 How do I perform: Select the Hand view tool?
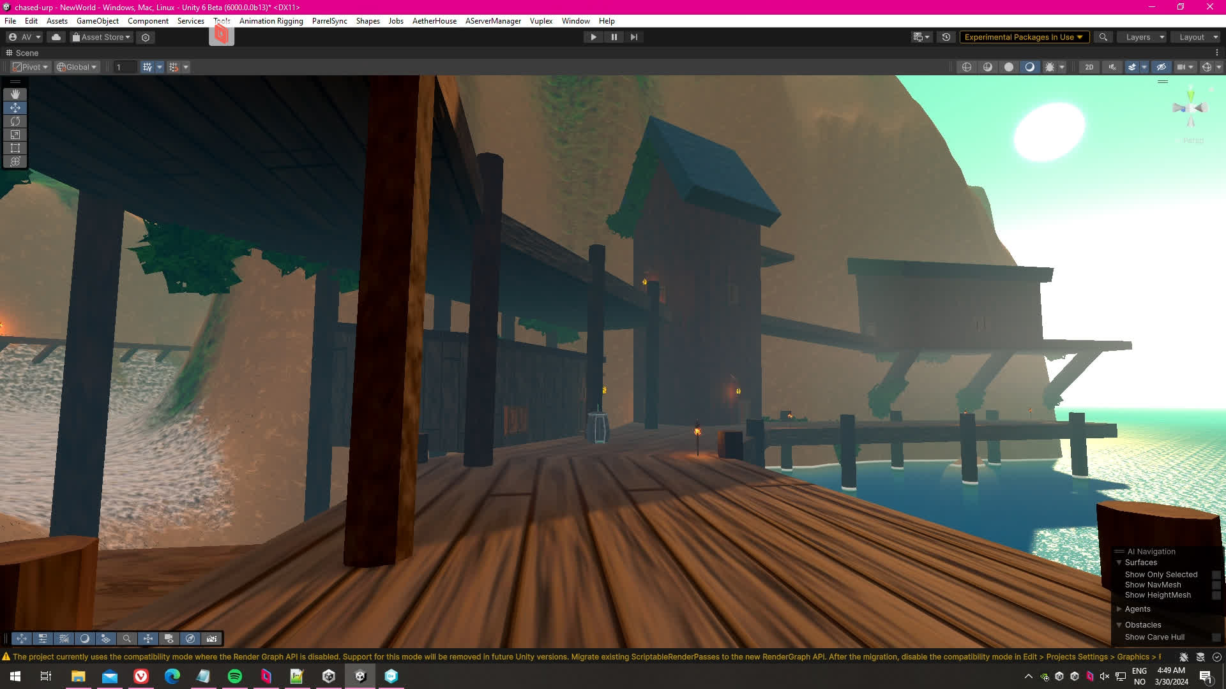[15, 94]
